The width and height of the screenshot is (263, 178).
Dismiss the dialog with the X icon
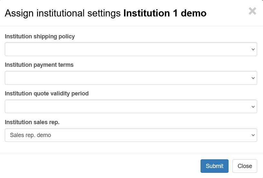pyautogui.click(x=252, y=11)
